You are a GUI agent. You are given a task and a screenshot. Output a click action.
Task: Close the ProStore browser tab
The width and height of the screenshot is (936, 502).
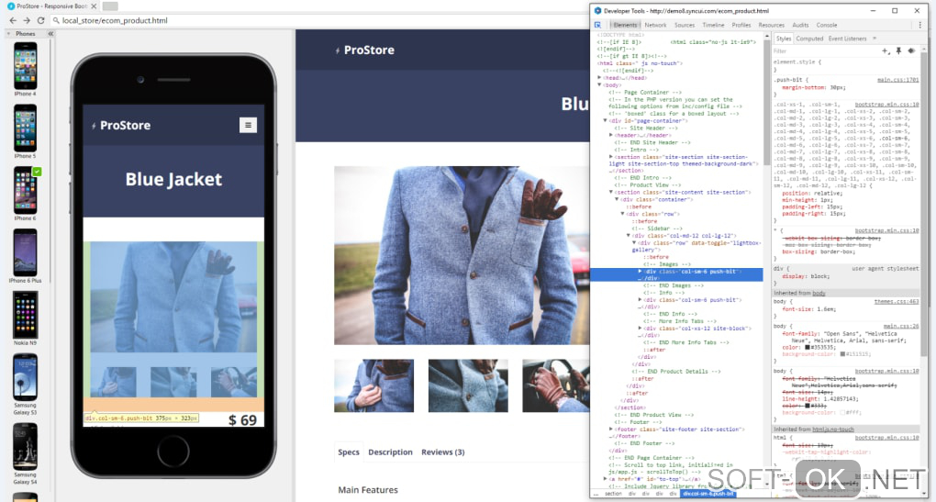coord(94,6)
